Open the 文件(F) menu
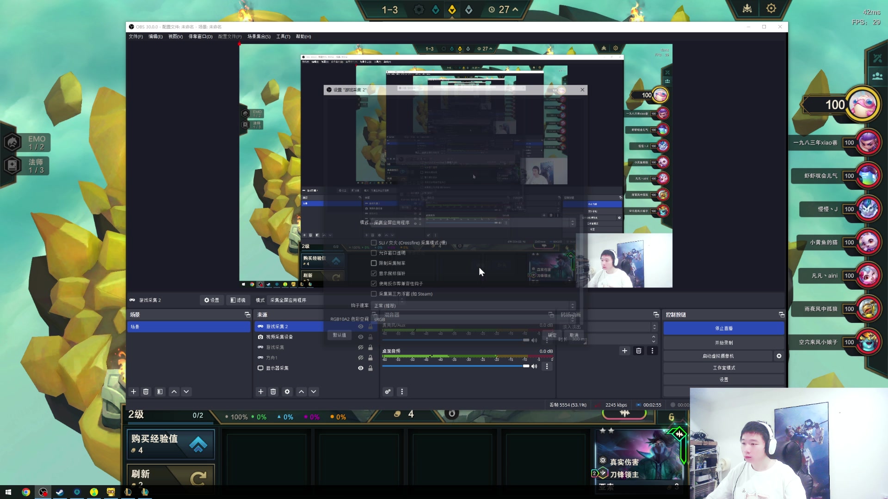888x499 pixels. point(136,37)
